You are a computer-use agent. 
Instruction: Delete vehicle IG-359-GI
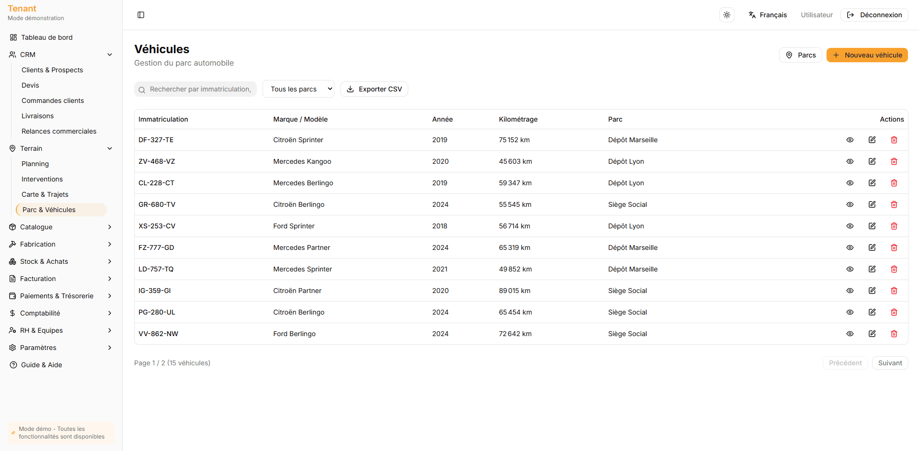click(x=894, y=291)
